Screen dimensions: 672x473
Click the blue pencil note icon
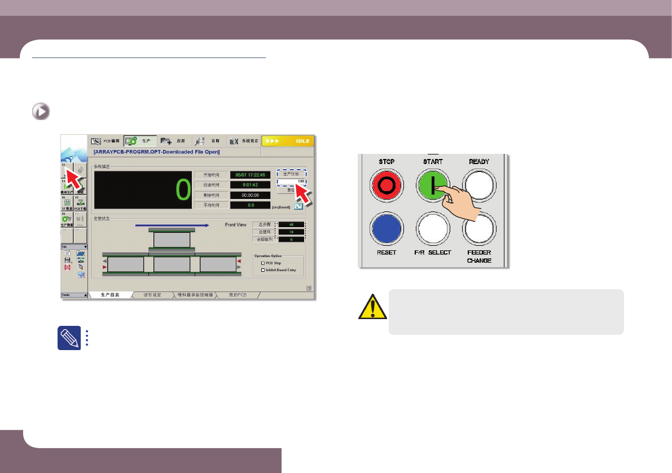pos(69,338)
